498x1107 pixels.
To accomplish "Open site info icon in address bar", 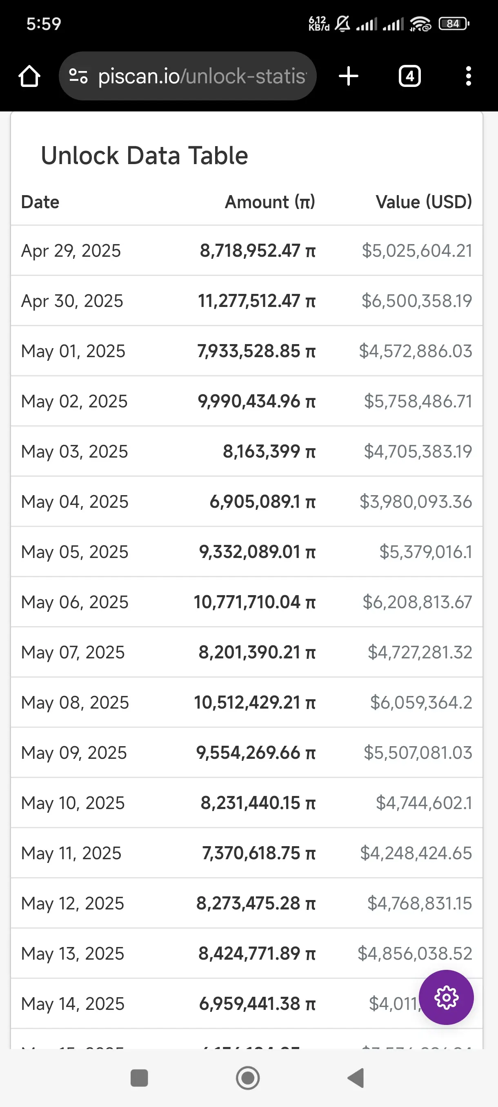I will tap(78, 76).
